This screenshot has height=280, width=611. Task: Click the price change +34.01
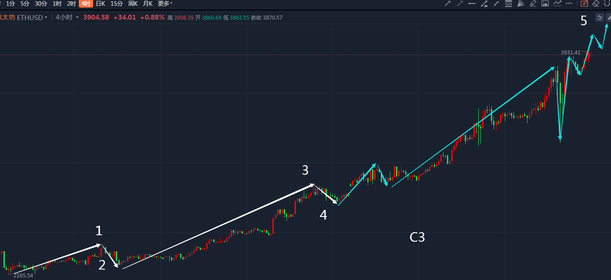(x=124, y=18)
